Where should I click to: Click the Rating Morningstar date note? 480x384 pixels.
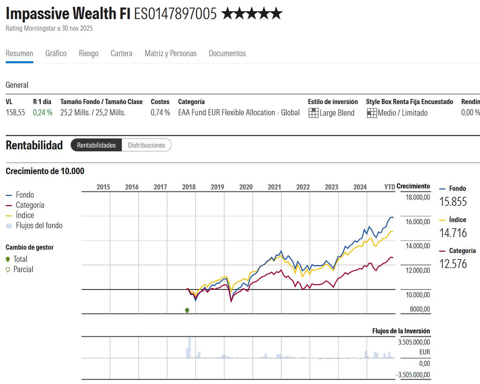click(x=49, y=28)
